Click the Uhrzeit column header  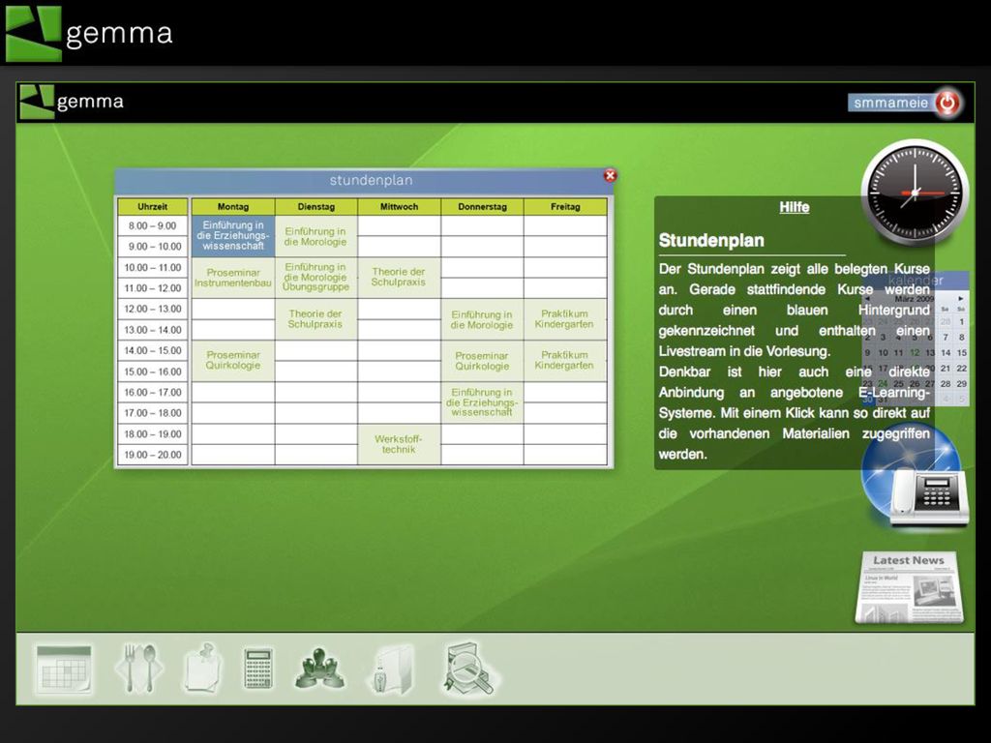[x=152, y=207]
